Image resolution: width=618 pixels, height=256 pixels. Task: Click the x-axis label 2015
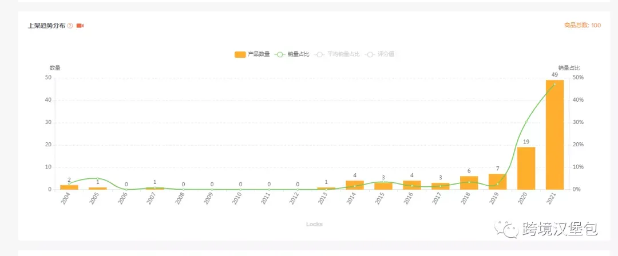(379, 198)
